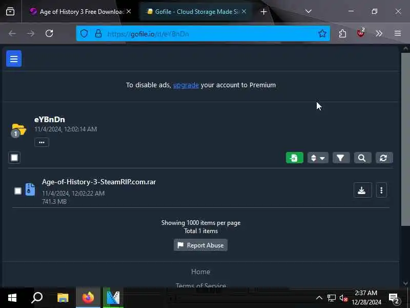Click the rar archive file icon
The width and height of the screenshot is (410, 308).
[x=30, y=189]
